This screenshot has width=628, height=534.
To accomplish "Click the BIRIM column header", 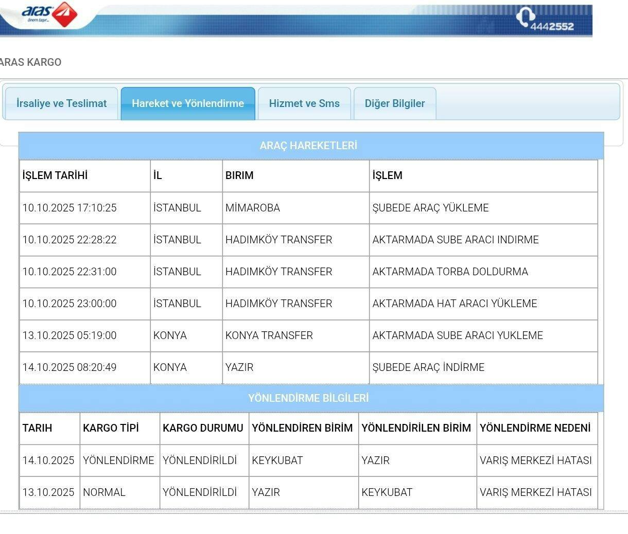I will click(x=239, y=175).
